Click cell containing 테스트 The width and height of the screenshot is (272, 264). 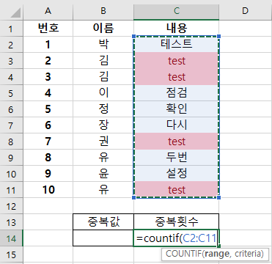[176, 45]
